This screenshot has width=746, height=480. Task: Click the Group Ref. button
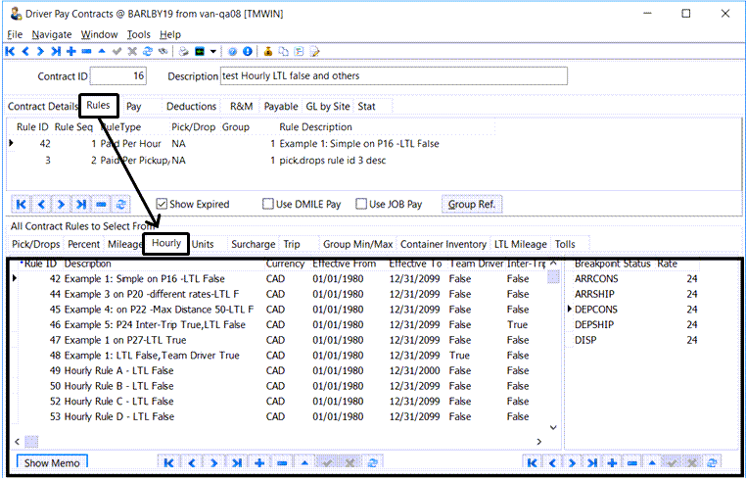474,204
